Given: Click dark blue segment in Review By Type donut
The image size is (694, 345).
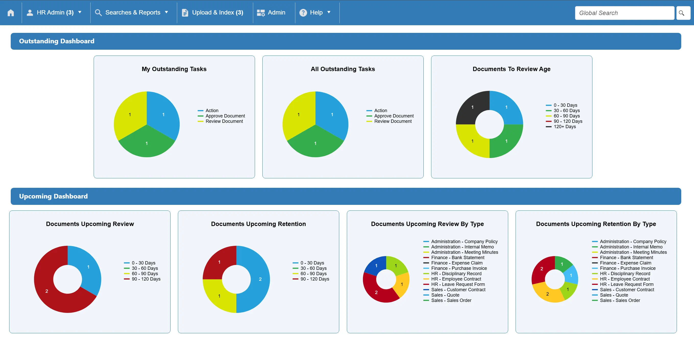Looking at the screenshot, I should (x=376, y=266).
